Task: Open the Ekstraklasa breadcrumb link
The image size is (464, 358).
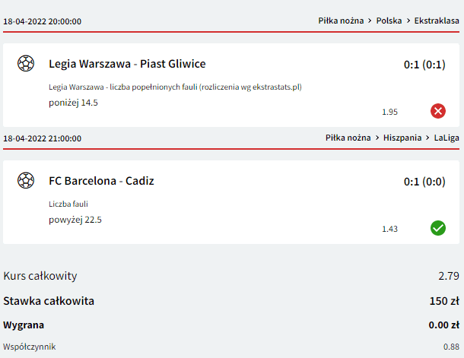Action: pos(437,21)
